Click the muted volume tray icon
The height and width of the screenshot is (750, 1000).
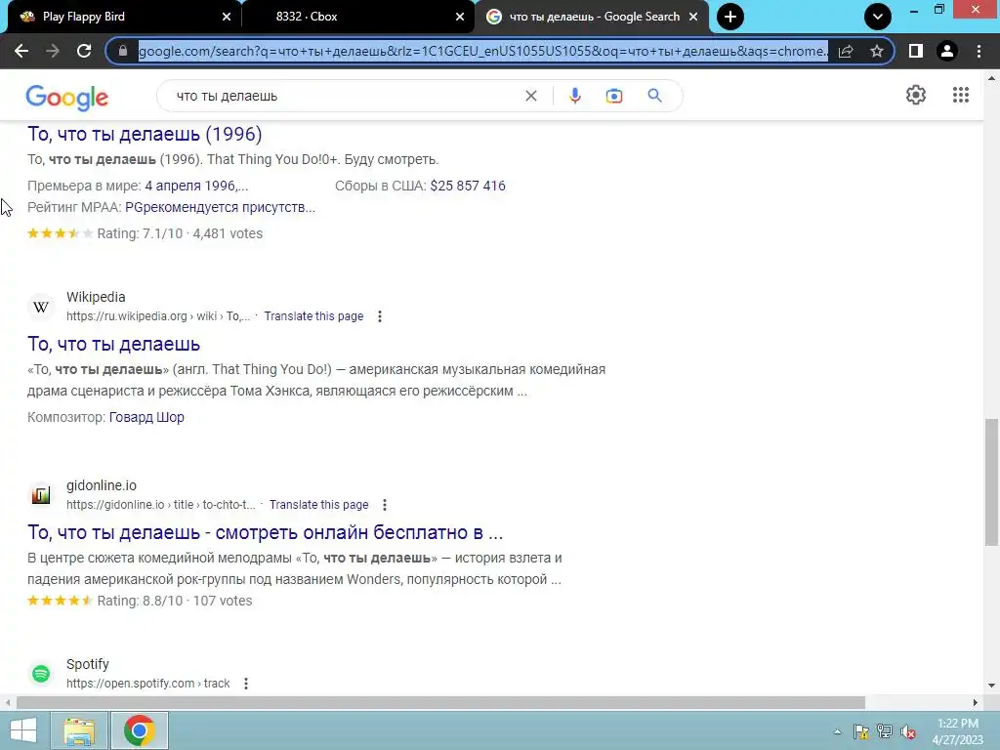tap(908, 732)
